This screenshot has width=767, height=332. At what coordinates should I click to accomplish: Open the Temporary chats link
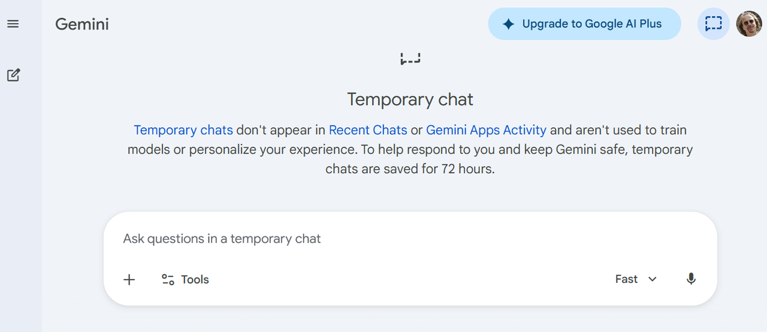pyautogui.click(x=183, y=130)
